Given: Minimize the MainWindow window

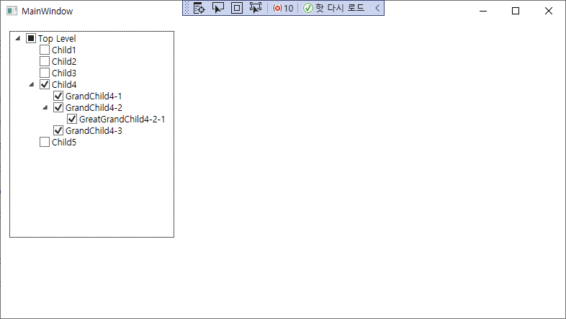Looking at the screenshot, I should click(x=483, y=11).
